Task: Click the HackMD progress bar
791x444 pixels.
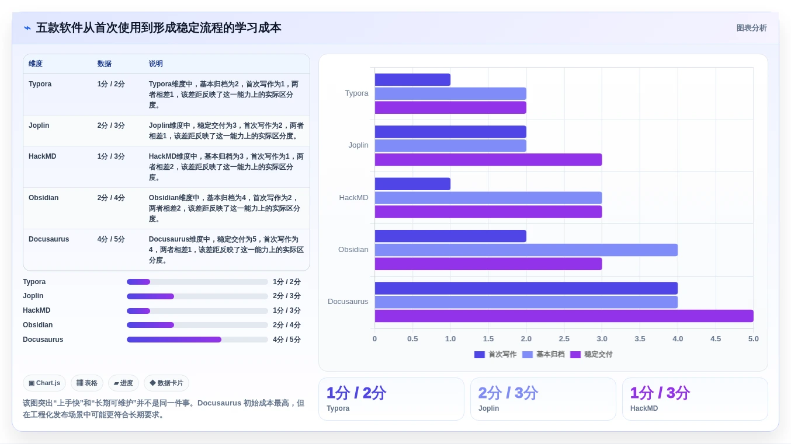Action: 197,311
